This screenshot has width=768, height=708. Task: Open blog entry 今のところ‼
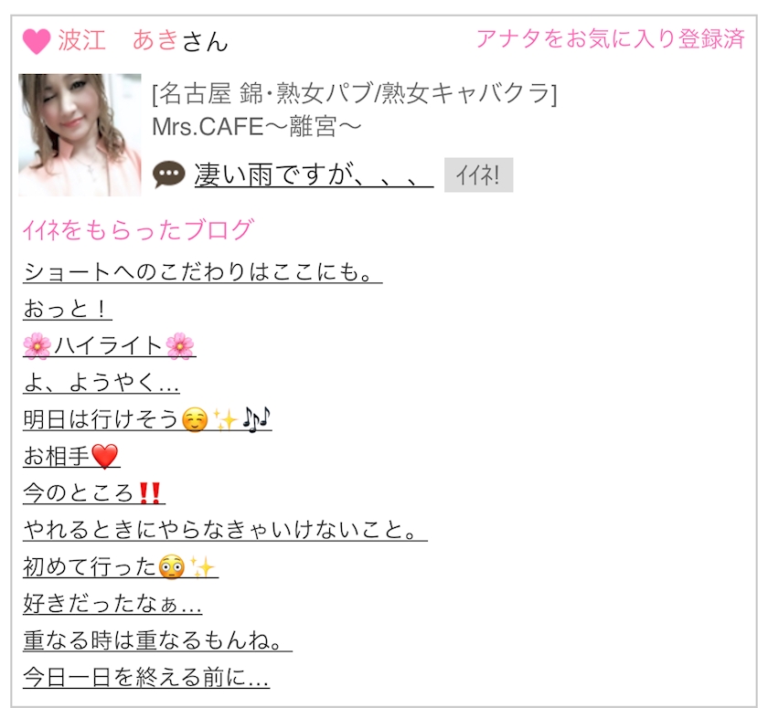click(93, 492)
